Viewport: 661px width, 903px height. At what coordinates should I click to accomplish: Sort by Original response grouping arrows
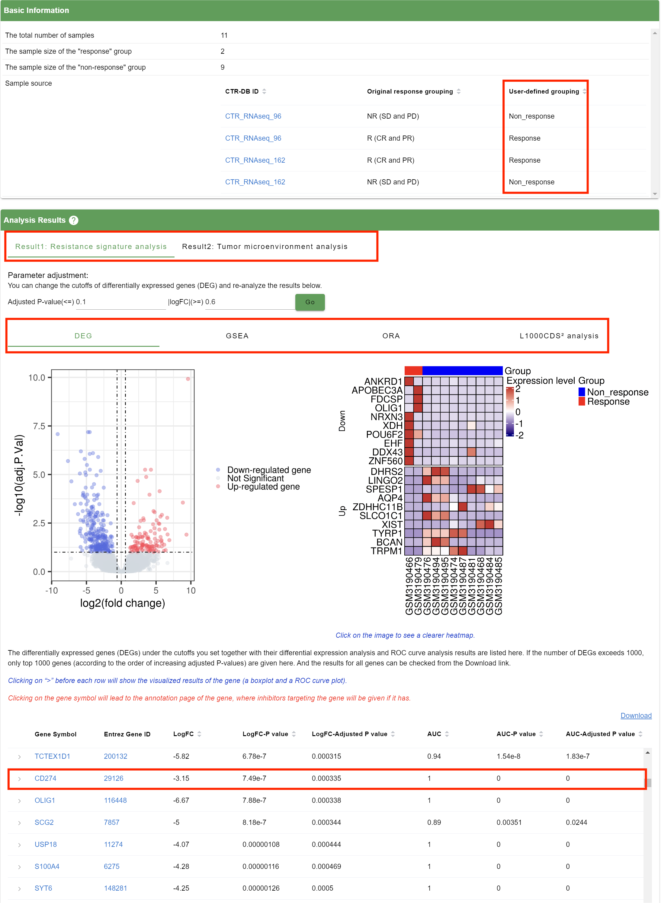(x=459, y=91)
